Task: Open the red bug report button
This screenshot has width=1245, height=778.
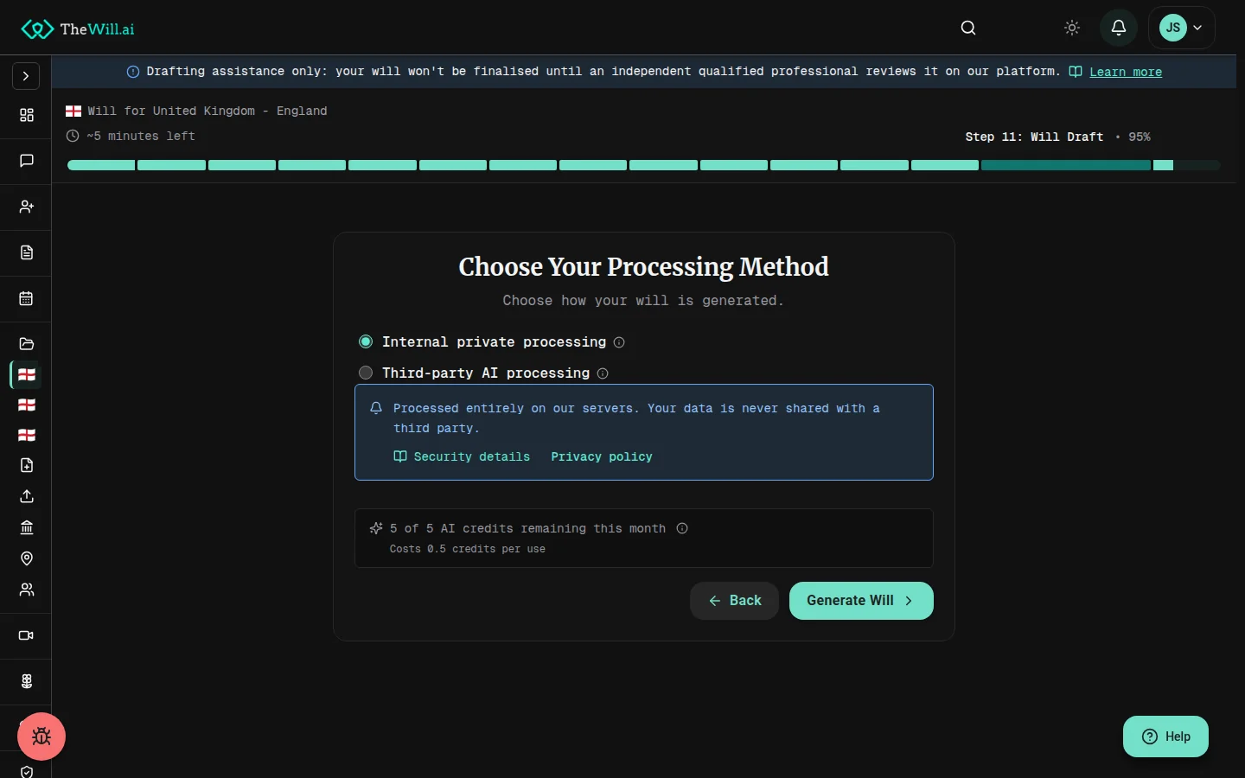Action: click(41, 737)
